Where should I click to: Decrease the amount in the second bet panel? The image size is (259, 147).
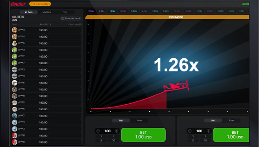[190, 131]
